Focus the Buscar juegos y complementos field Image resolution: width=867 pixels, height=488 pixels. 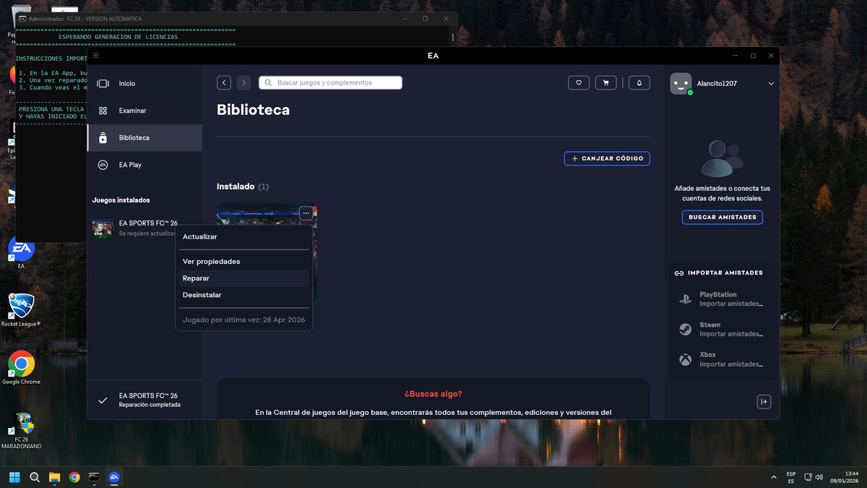pos(330,83)
